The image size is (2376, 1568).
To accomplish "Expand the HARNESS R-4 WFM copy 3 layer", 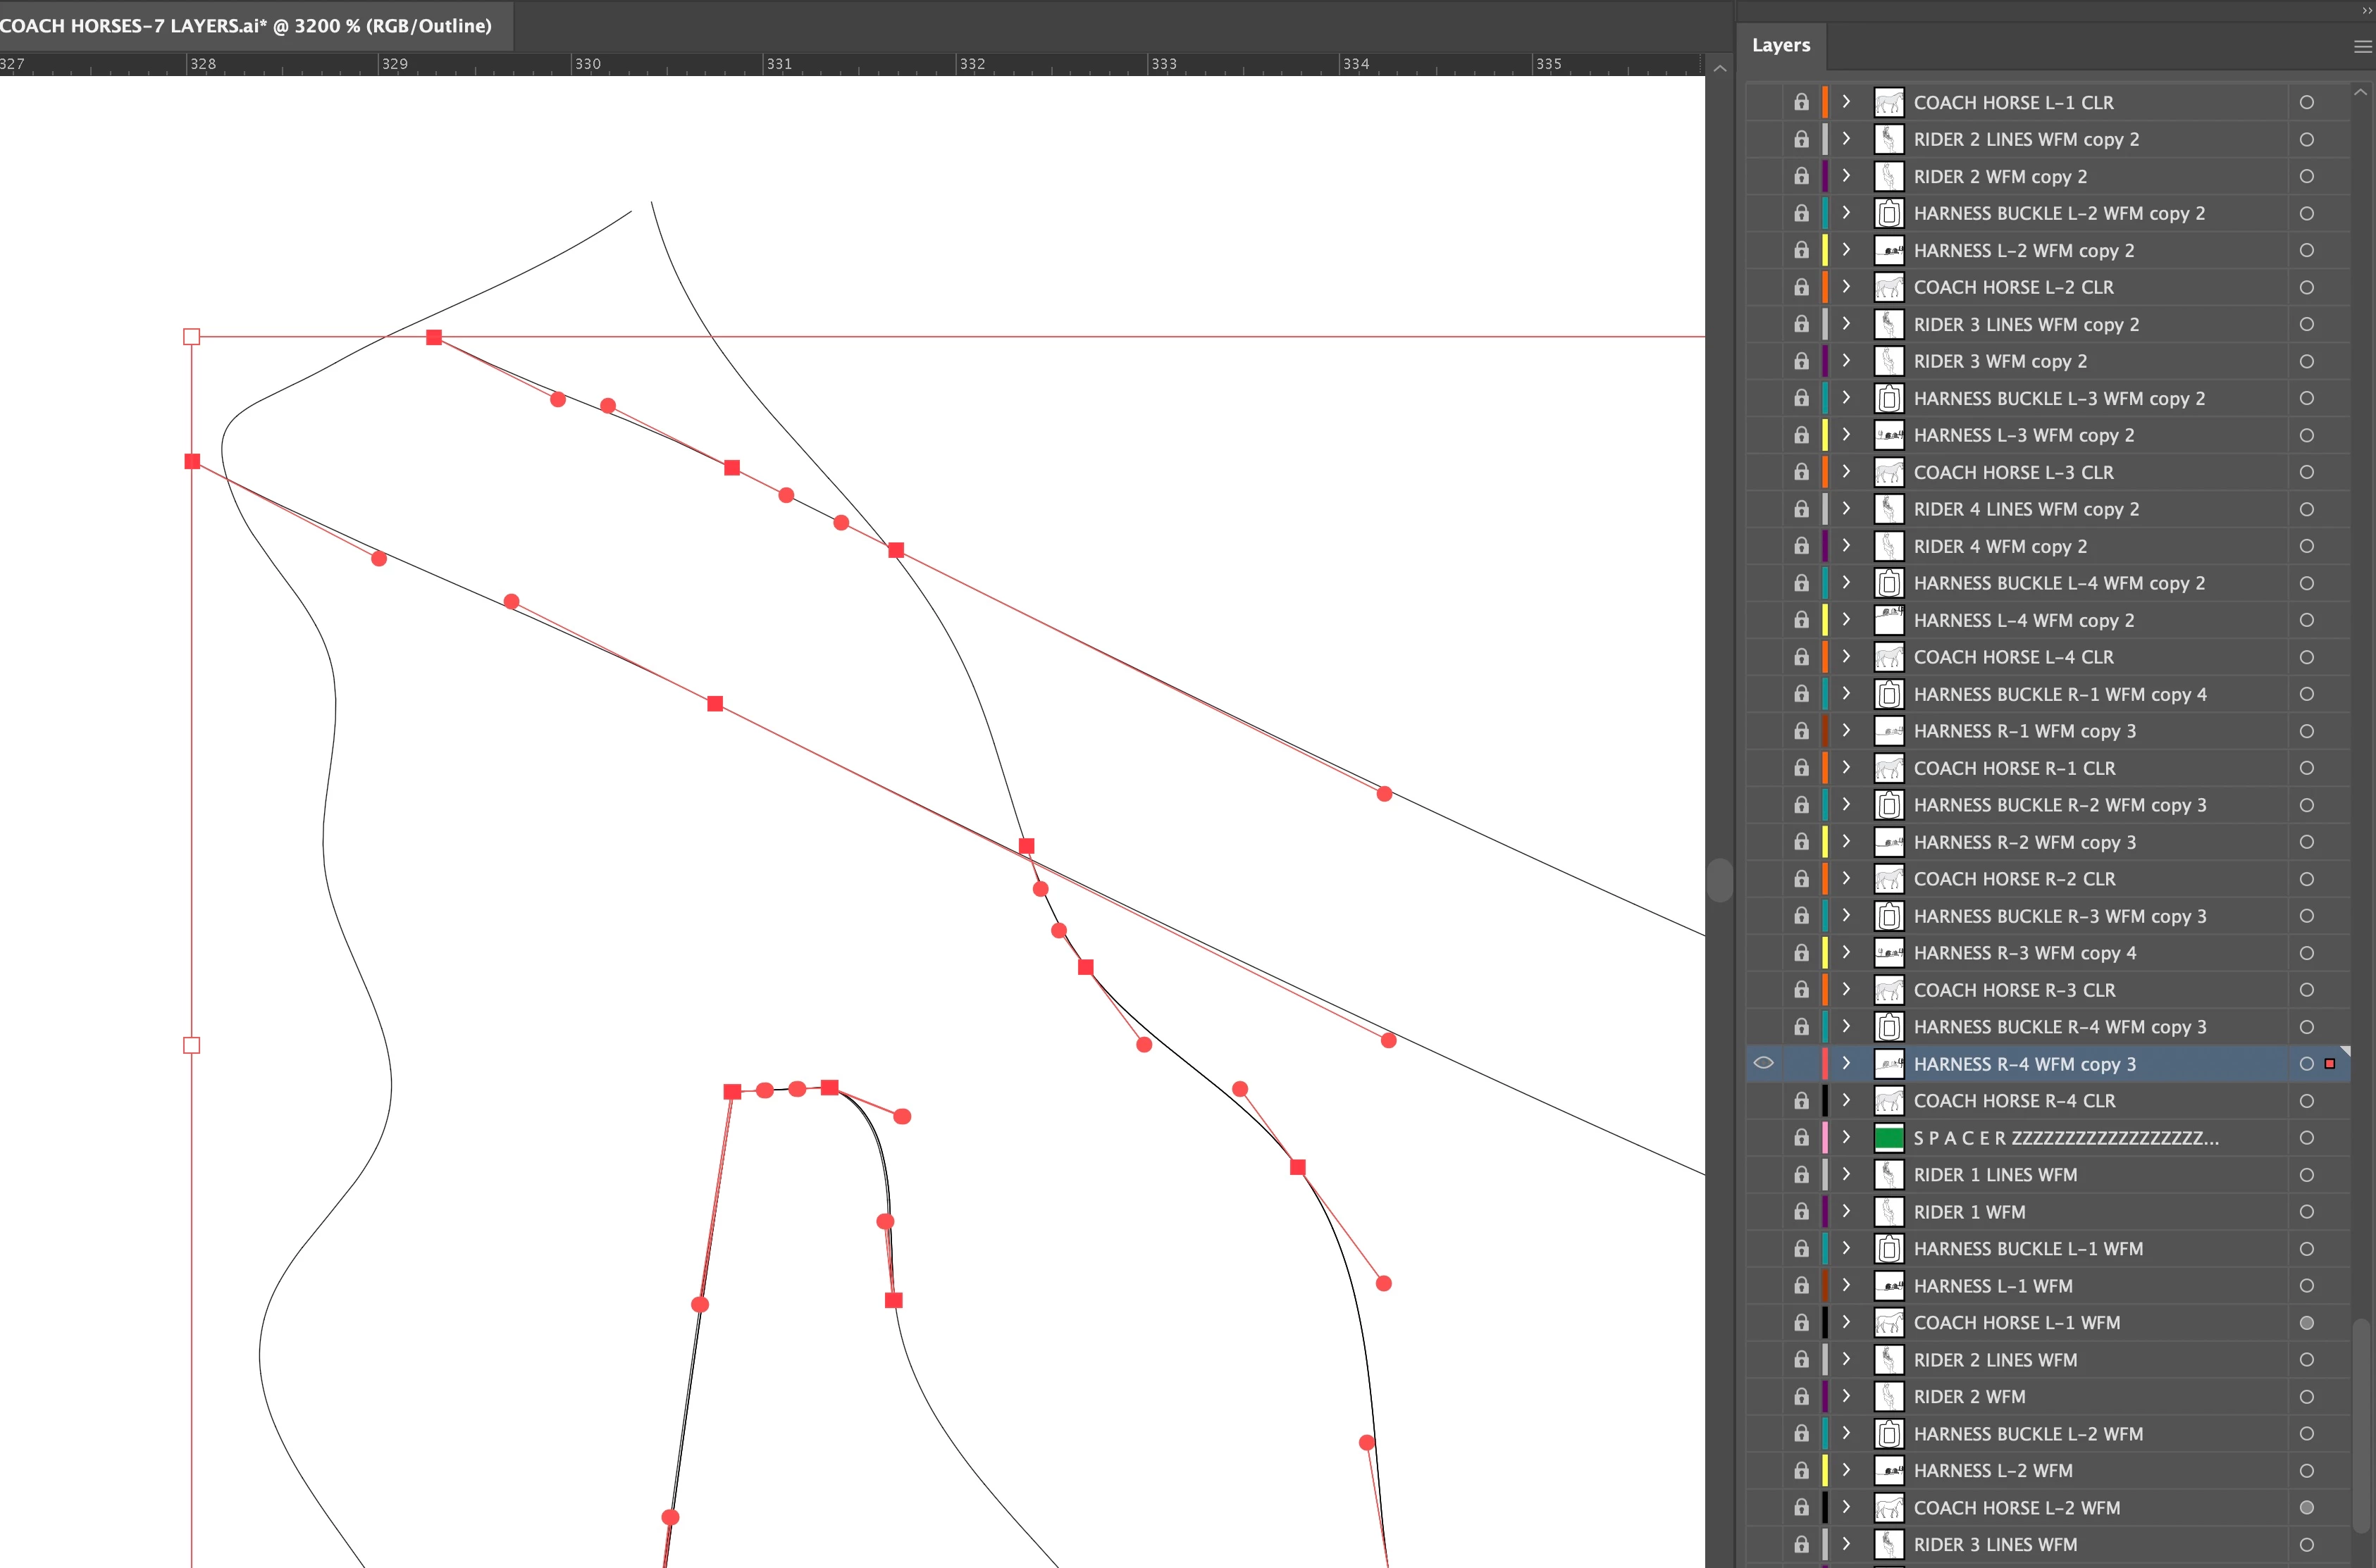I will (1846, 1063).
